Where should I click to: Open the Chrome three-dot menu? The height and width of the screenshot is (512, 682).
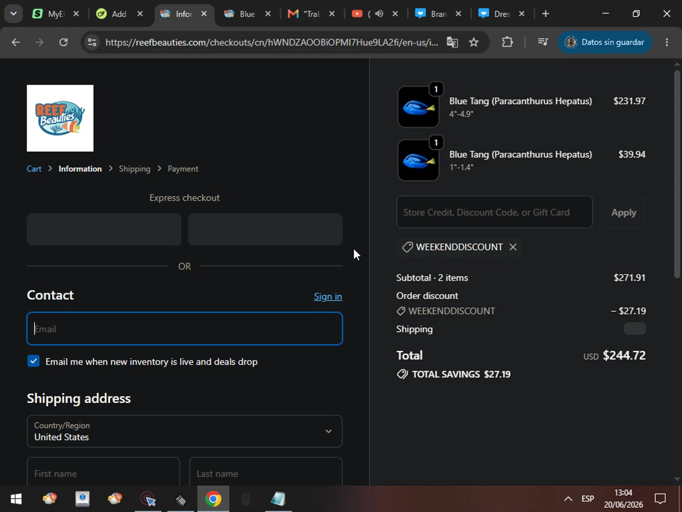(x=667, y=42)
